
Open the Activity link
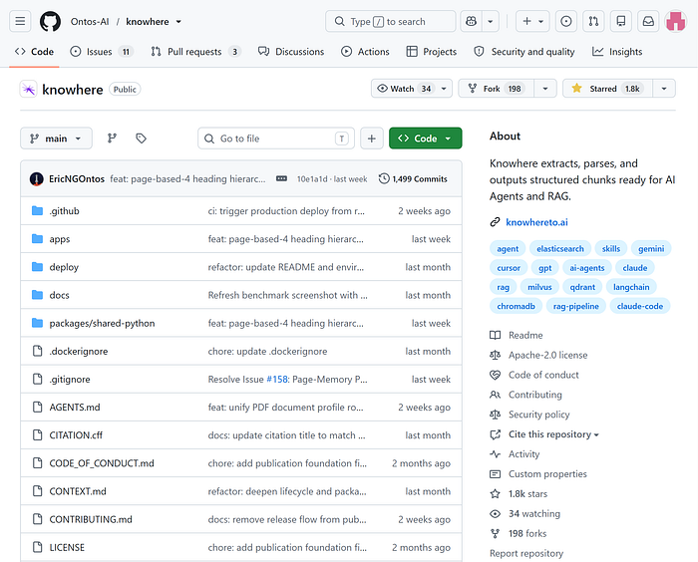pyautogui.click(x=523, y=453)
